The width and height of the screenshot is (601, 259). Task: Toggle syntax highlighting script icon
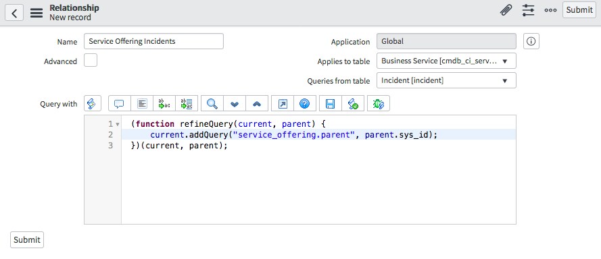93,103
